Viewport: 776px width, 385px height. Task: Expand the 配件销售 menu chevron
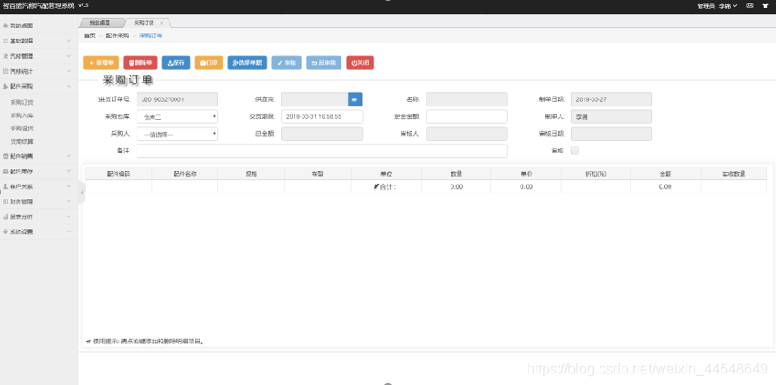point(69,156)
